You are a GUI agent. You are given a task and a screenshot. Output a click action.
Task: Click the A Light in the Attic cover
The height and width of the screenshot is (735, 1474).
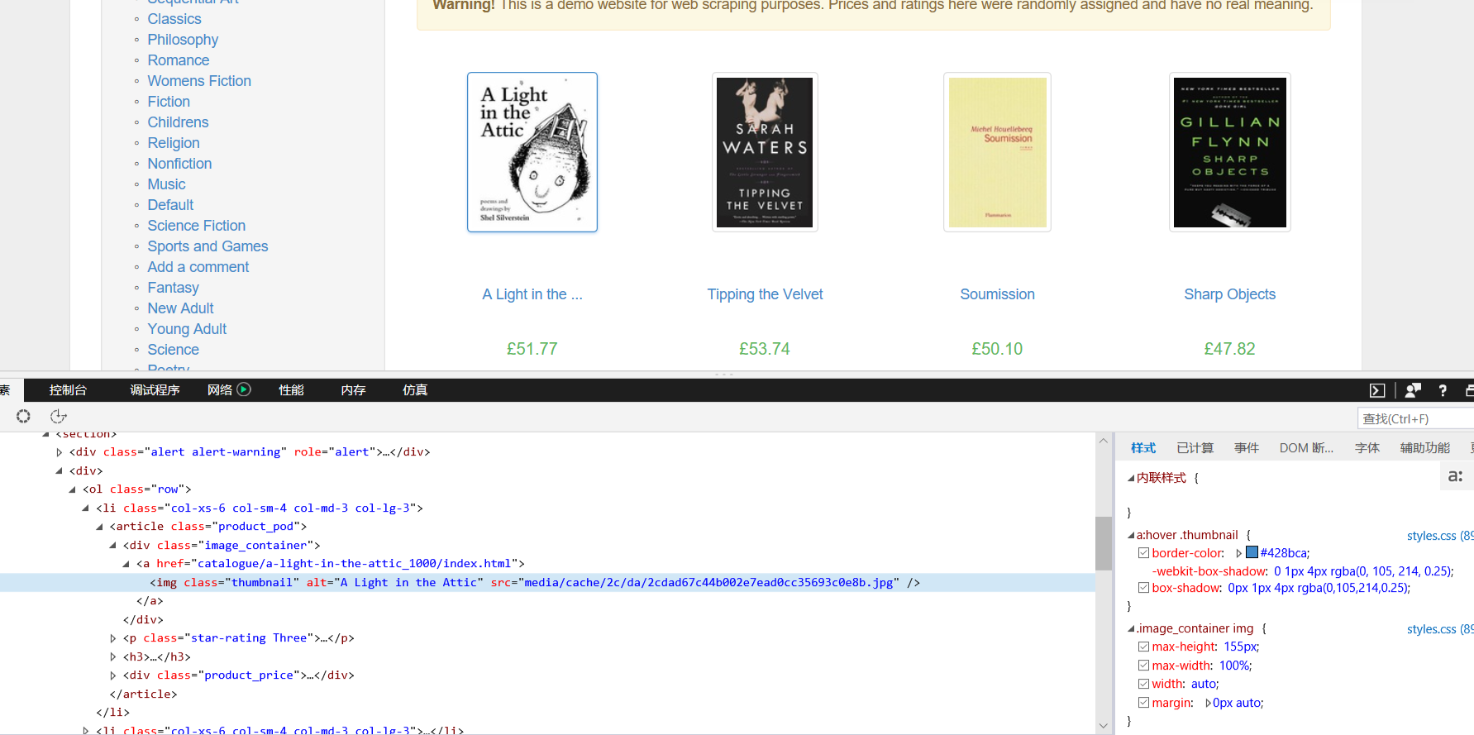tap(532, 152)
